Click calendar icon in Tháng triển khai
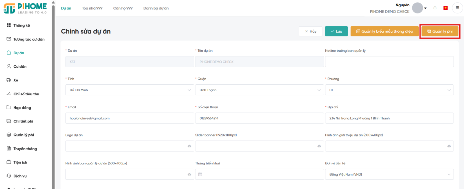Image resolution: width=464 pixels, height=189 pixels. [200, 174]
